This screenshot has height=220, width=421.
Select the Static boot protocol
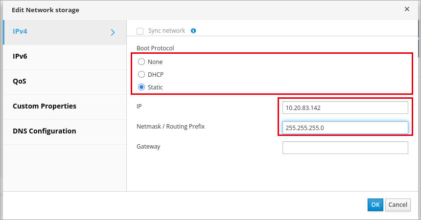click(x=141, y=87)
